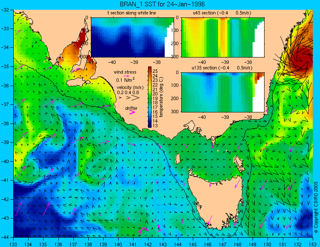
Task: Click longitude label '147' on the bottom axis
Action: [223, 244]
